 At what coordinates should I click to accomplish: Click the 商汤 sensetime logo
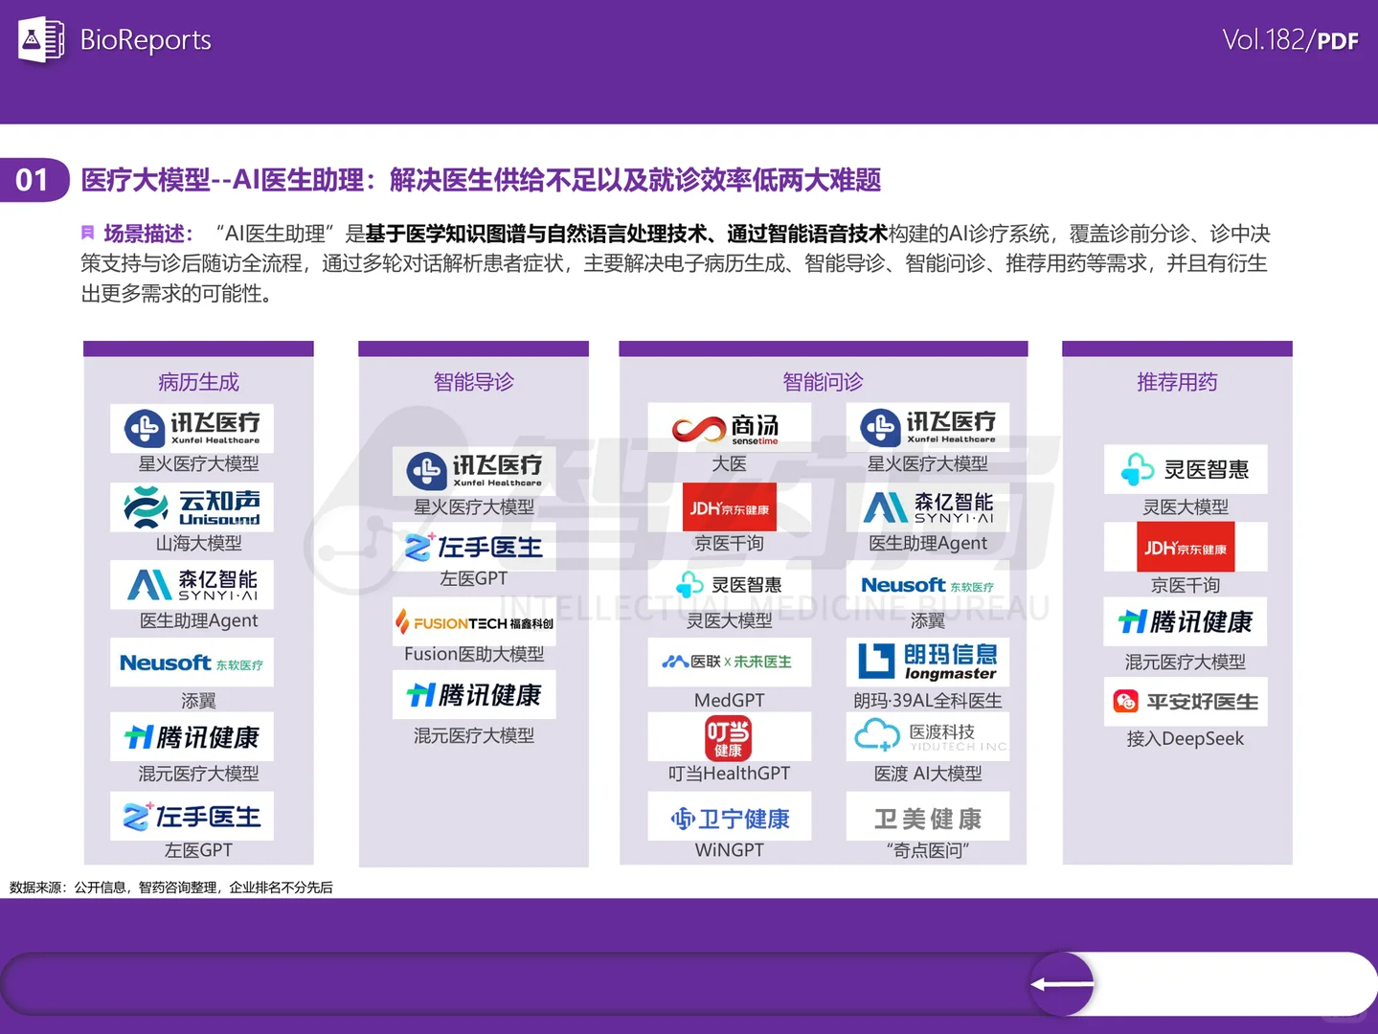(729, 426)
